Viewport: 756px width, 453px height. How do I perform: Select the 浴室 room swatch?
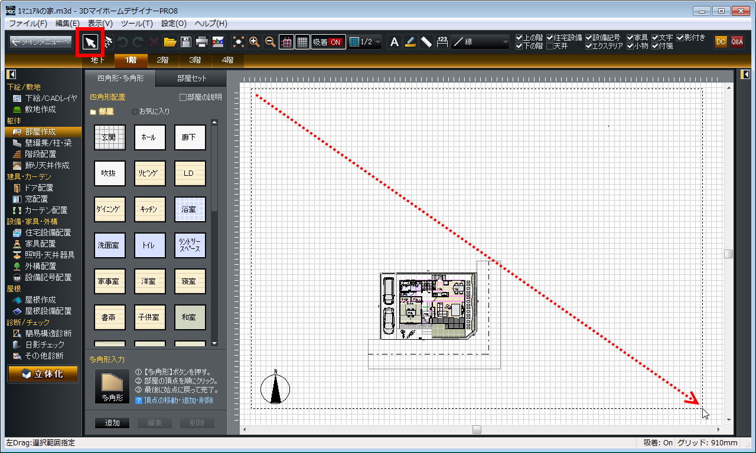click(190, 209)
